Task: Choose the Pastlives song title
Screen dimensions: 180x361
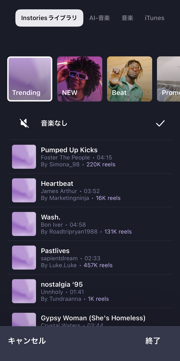Action: tap(55, 251)
